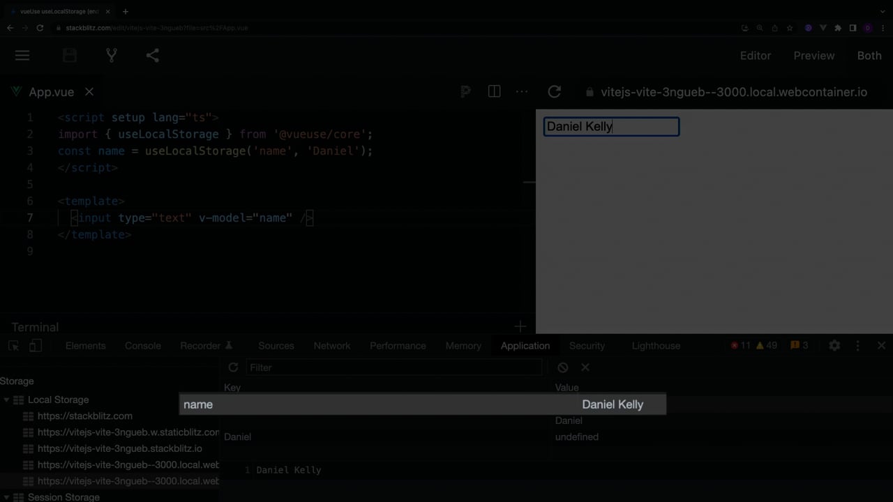Select the w.staticblitz.com storage origin
Screen dimensions: 893x502
[x=128, y=432]
